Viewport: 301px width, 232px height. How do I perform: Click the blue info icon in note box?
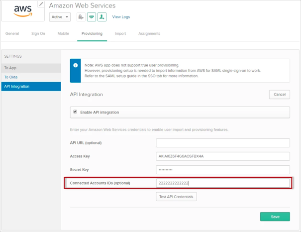(x=75, y=65)
